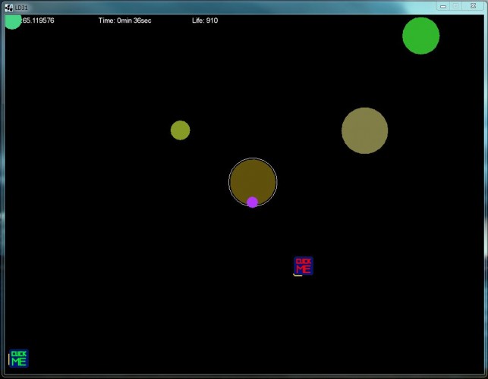Click the Life: 910 readout
Screen dimensions: 488x379
[205, 20]
